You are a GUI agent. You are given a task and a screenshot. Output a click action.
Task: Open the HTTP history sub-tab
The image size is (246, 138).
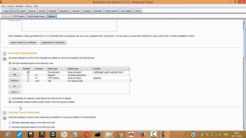(x=19, y=16)
